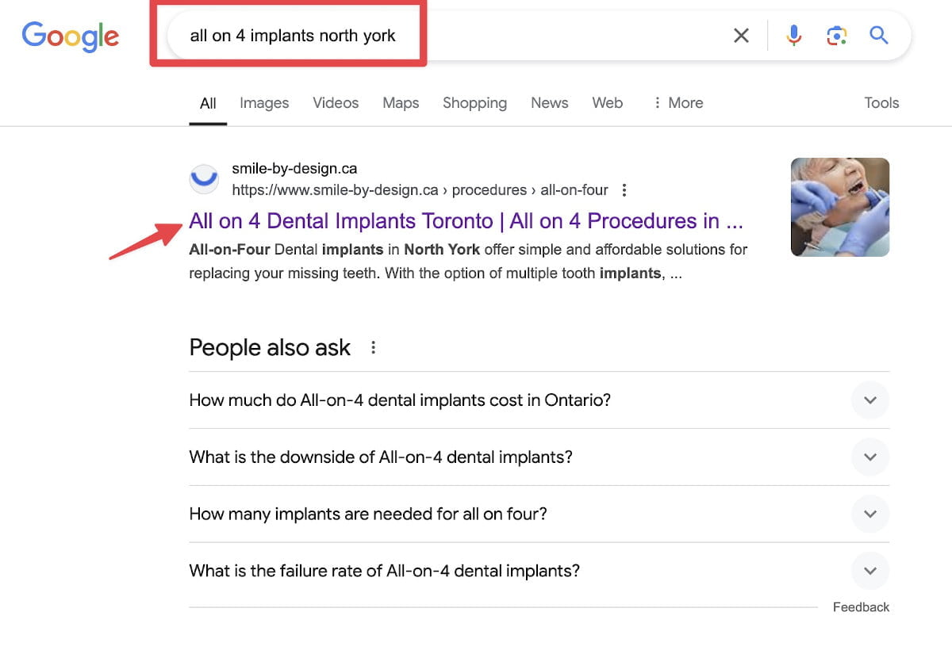Click the Feedback link
Viewport: 952px width, 654px height.
click(861, 607)
